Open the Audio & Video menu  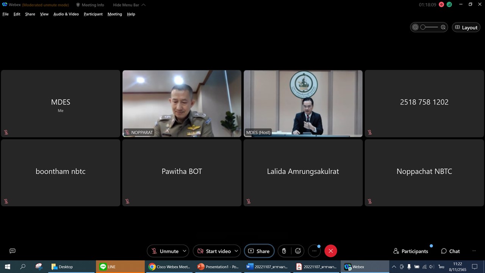point(66,14)
